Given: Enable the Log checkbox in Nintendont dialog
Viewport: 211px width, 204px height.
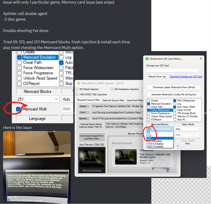Looking at the screenshot, I should 175,104.
